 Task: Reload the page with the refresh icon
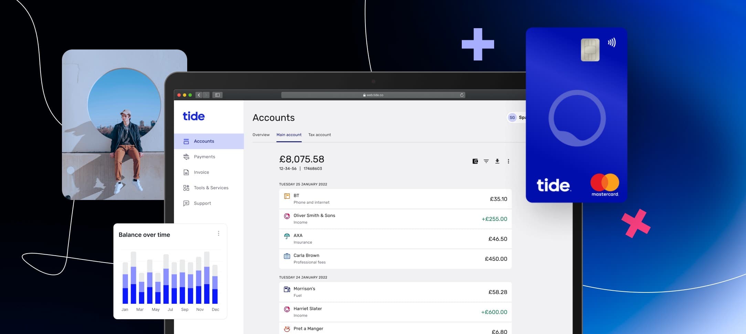tap(462, 95)
